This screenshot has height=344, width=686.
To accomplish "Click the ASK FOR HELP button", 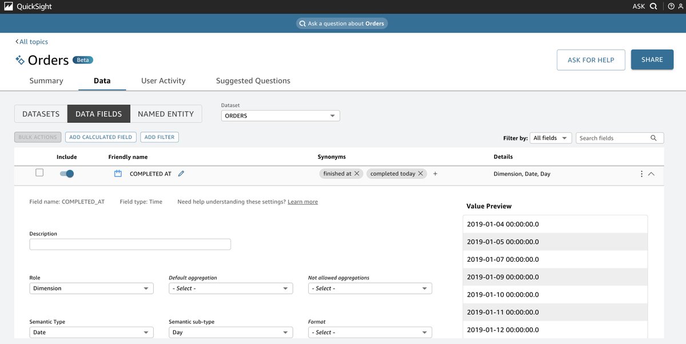I will point(591,60).
